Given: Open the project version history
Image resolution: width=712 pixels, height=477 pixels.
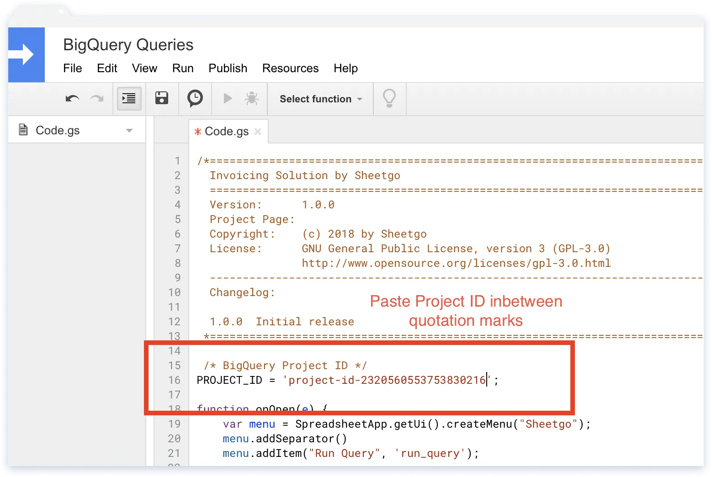Looking at the screenshot, I should point(195,99).
